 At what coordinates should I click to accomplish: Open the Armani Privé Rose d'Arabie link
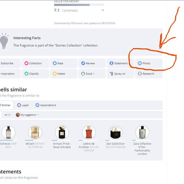click(x=62, y=145)
